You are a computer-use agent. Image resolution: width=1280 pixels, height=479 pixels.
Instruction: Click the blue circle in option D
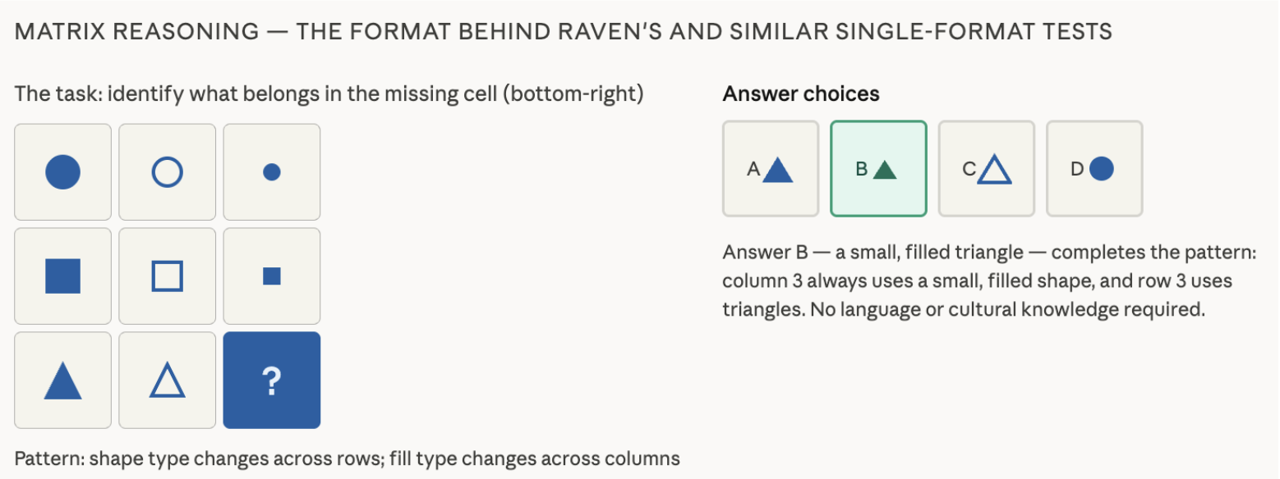(1101, 169)
